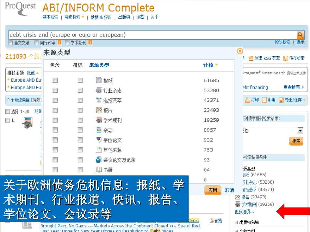
Task: Toggle the 同行评审 checkbox
Action: 36,43
